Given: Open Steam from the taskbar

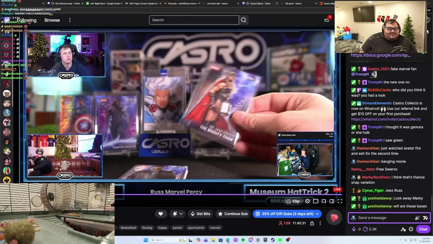Looking at the screenshot, I should (273, 240).
